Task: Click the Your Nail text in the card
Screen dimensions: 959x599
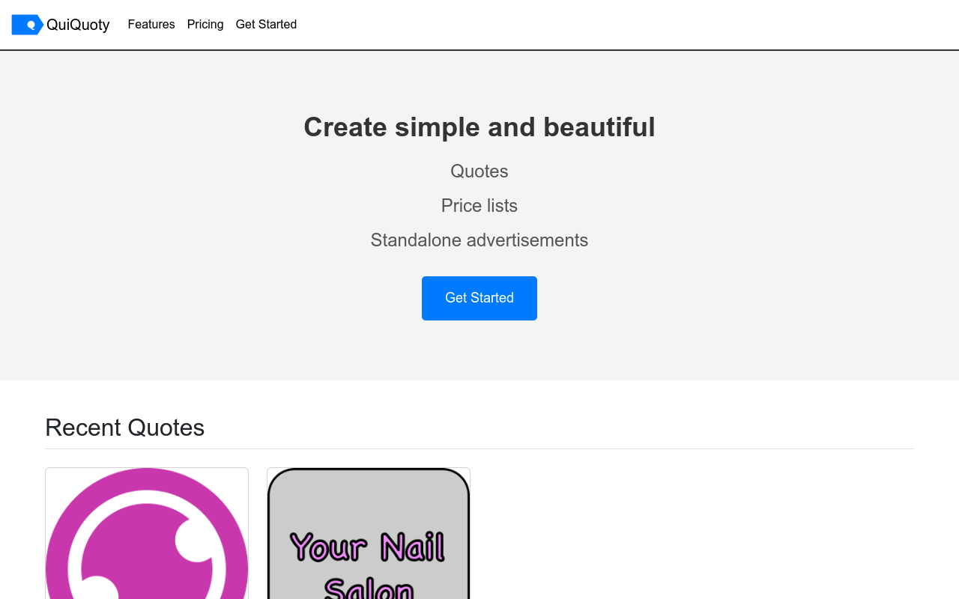Action: point(367,547)
